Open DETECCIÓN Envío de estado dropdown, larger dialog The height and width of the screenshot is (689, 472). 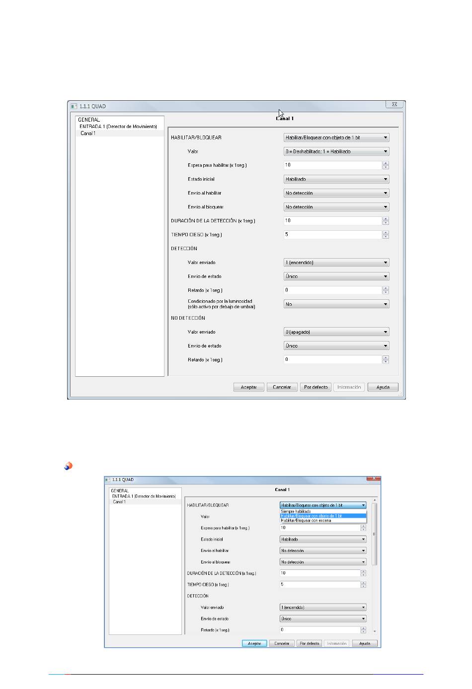pyautogui.click(x=336, y=276)
